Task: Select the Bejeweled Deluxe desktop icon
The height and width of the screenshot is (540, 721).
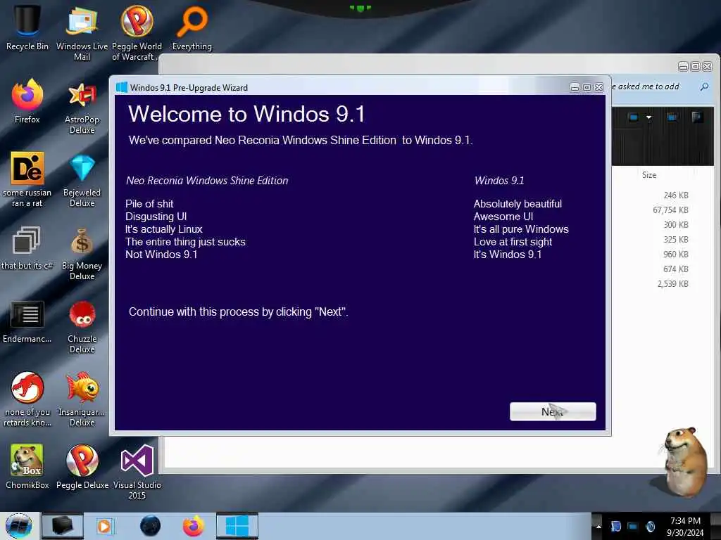Action: (82, 180)
